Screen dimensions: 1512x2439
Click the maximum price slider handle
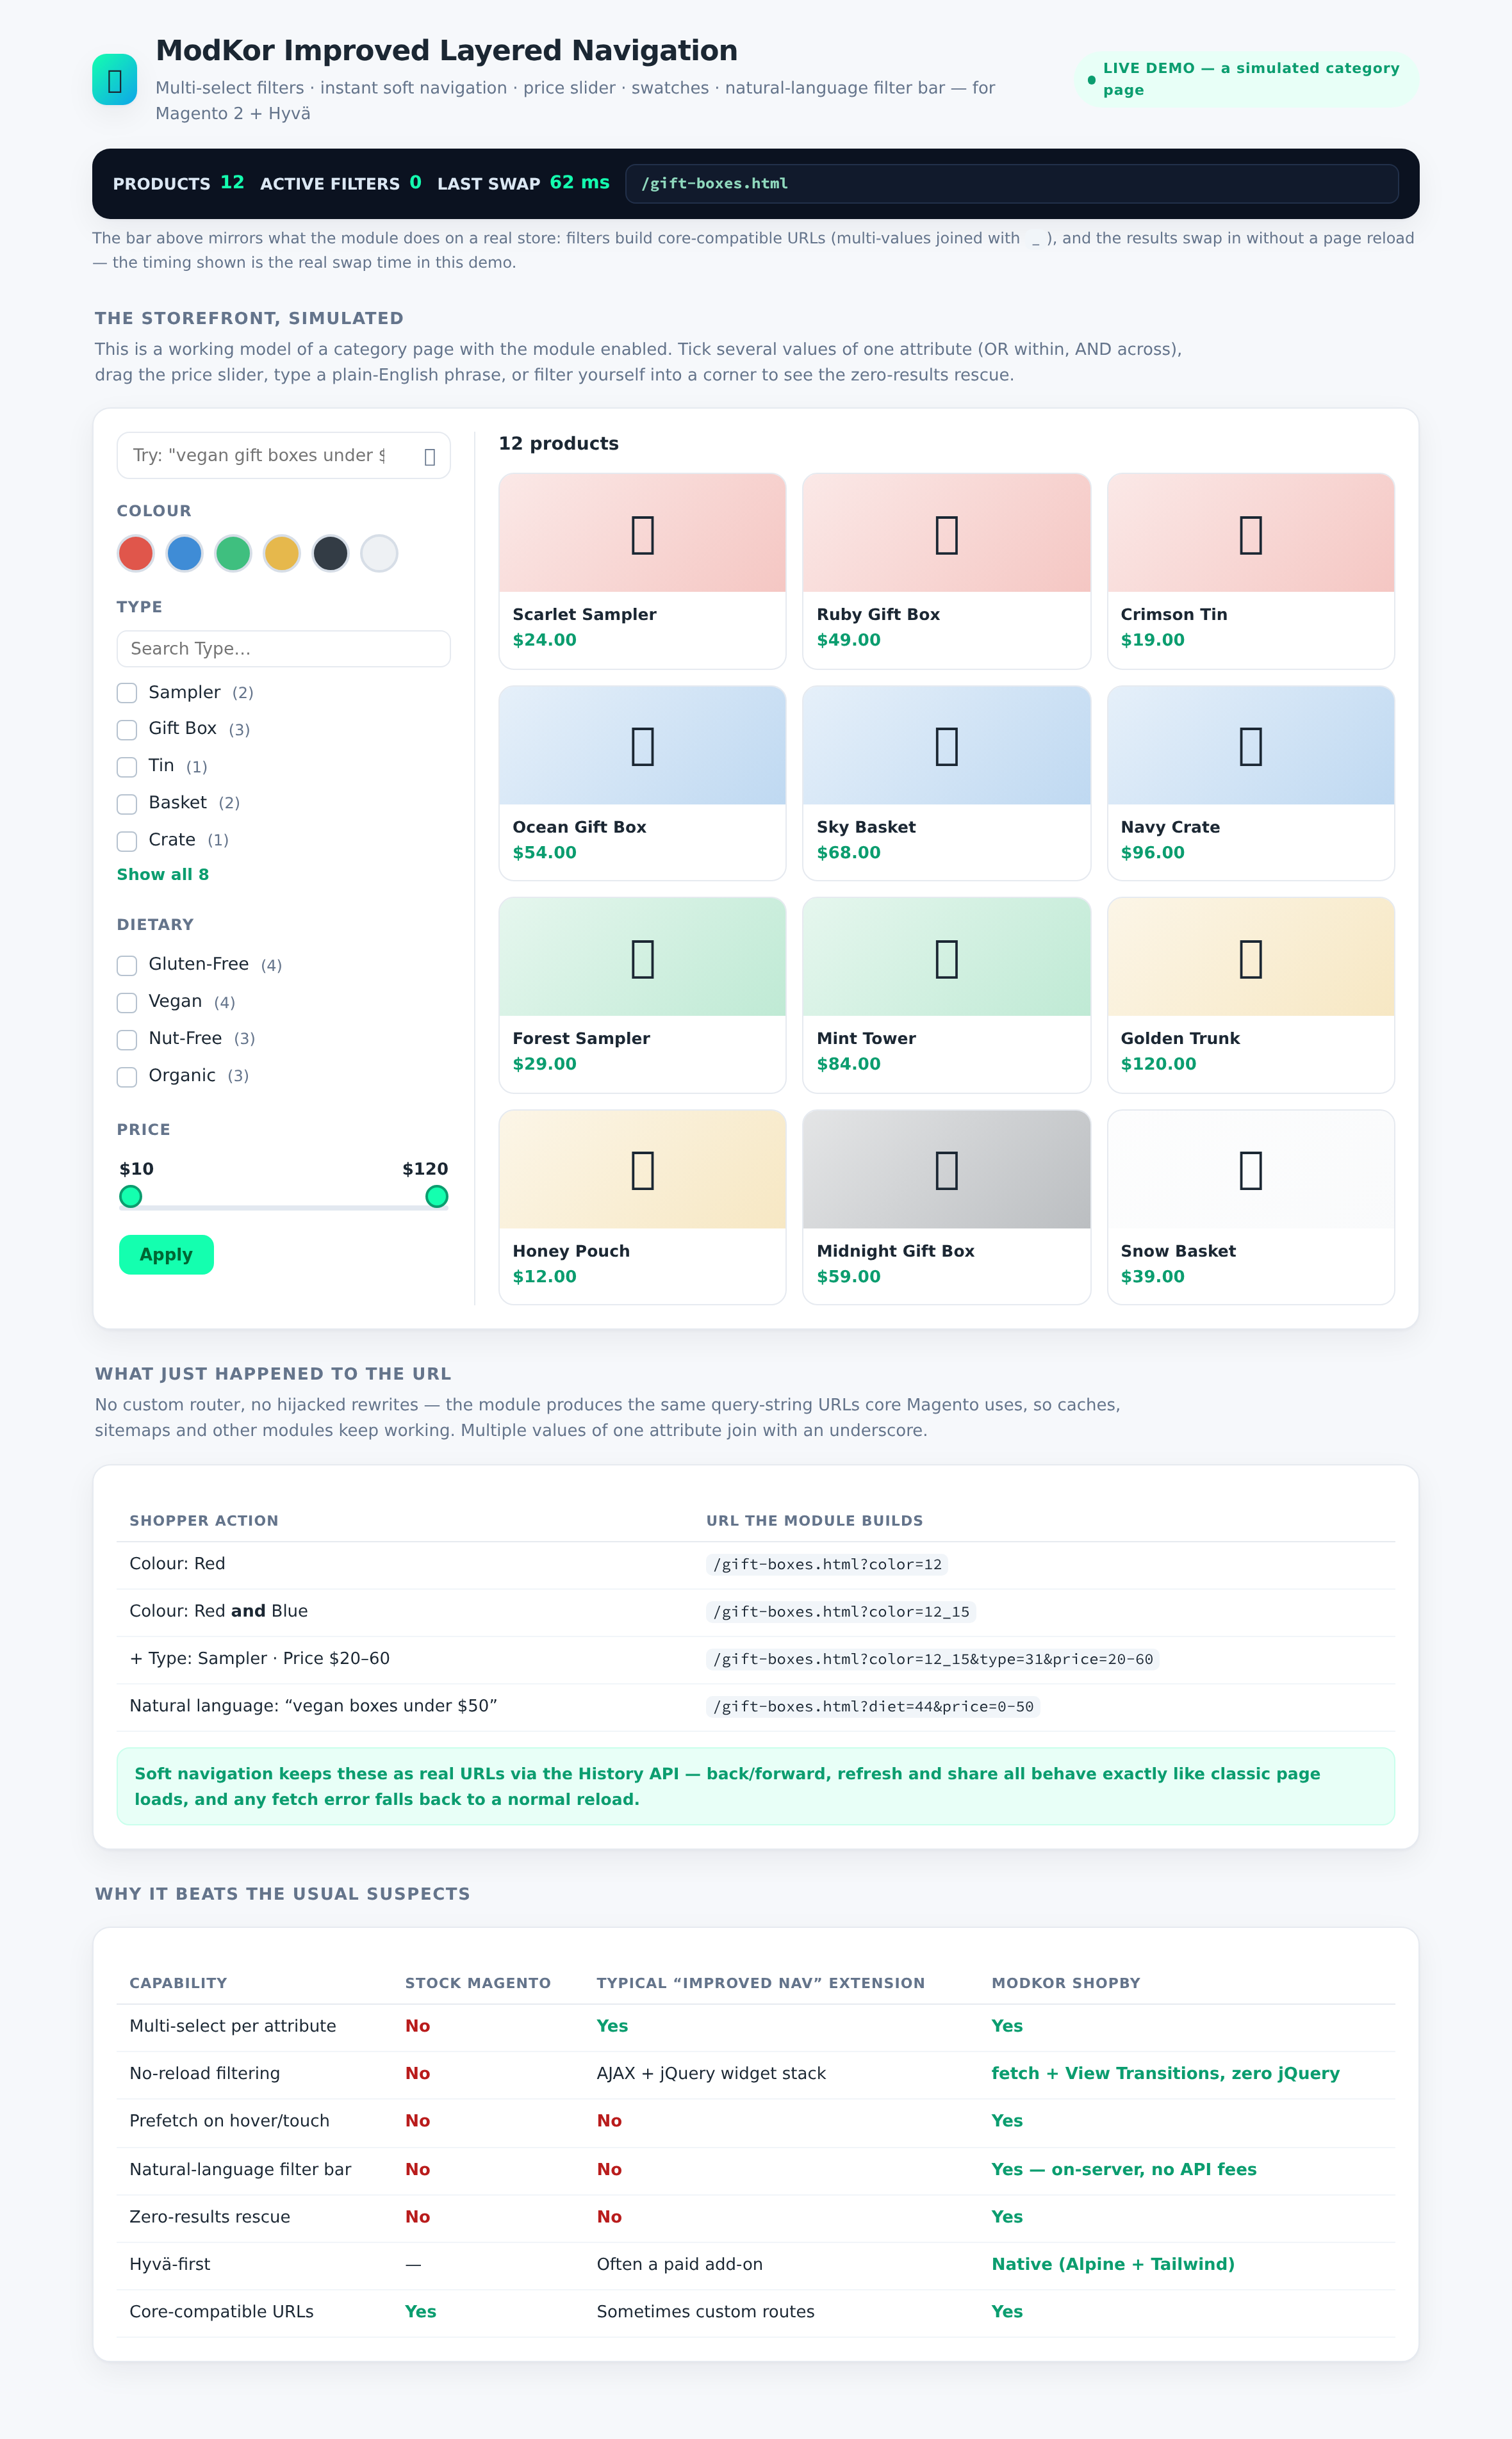click(x=437, y=1196)
